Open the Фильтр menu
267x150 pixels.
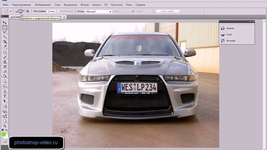pos(85,5)
